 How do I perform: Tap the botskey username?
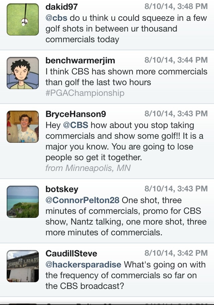tap(62, 189)
